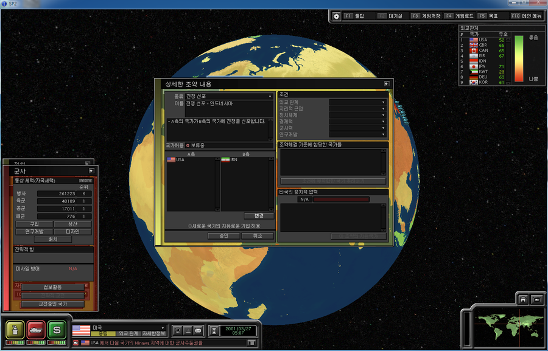Screen dimensions: 548x351
Task: Enable free joining of new countries checkbox
Action: [x=190, y=226]
